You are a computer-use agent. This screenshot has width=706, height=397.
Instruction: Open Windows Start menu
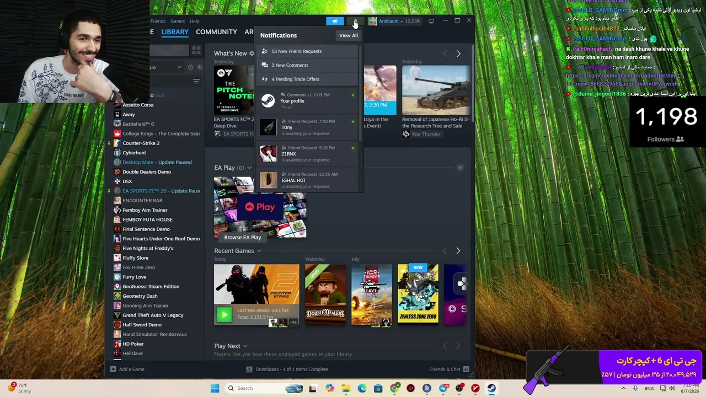(x=215, y=388)
